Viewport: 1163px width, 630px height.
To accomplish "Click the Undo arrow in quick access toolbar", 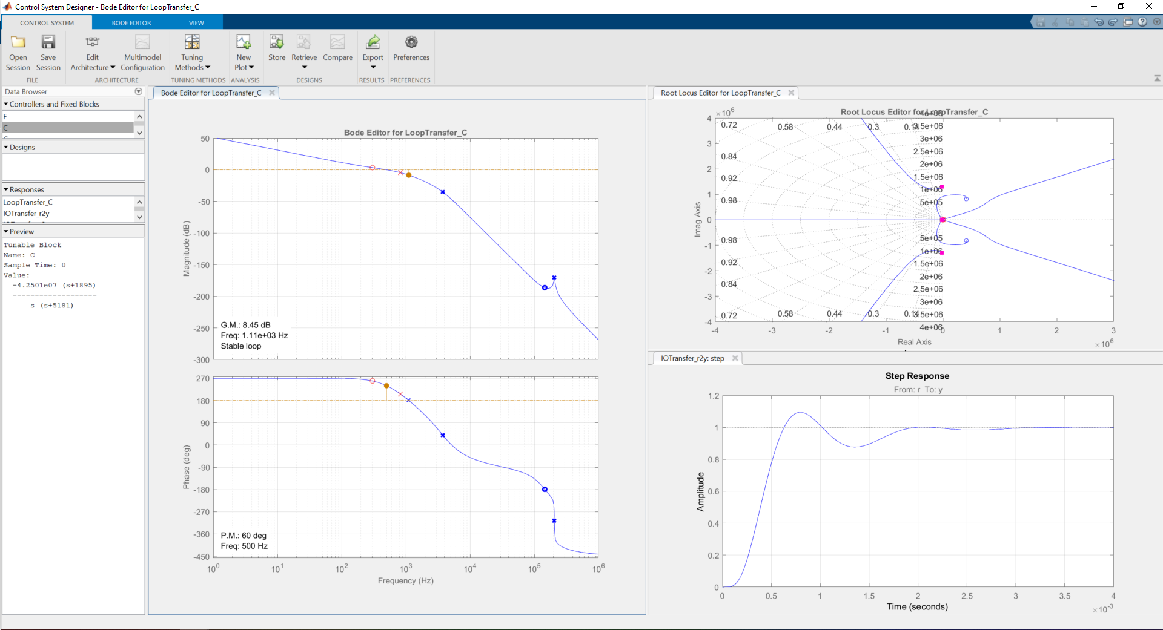I will pyautogui.click(x=1099, y=22).
